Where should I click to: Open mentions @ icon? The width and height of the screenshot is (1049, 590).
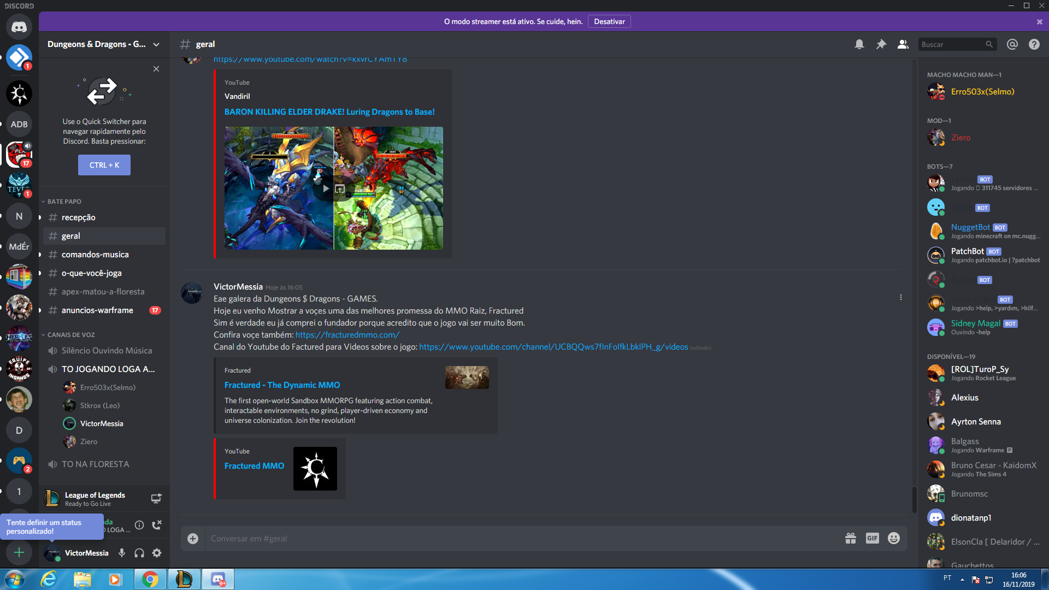coord(1012,44)
